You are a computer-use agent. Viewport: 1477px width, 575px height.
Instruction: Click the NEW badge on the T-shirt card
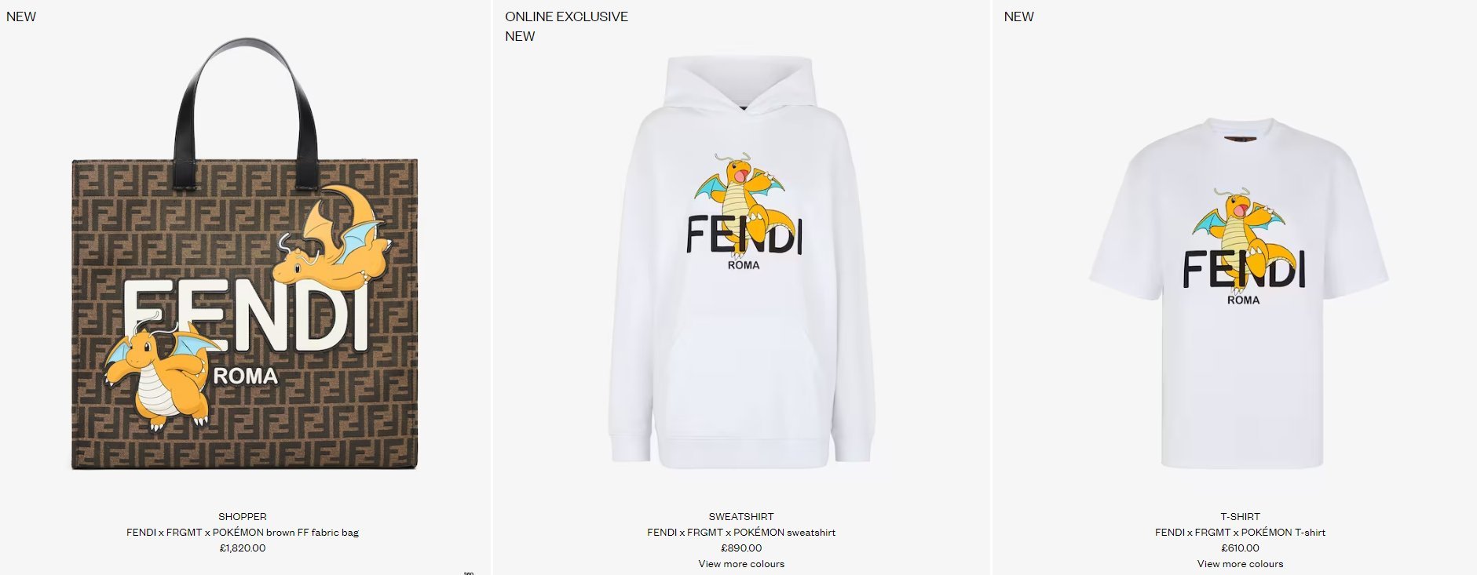click(x=1018, y=16)
